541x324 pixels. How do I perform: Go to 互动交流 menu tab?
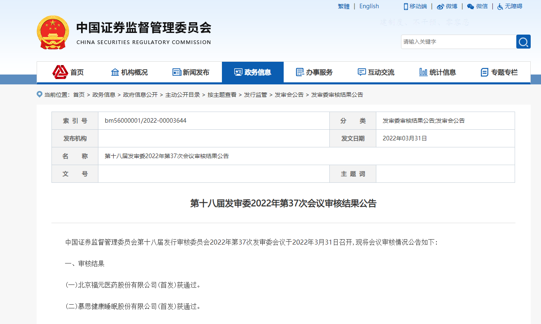tap(376, 72)
